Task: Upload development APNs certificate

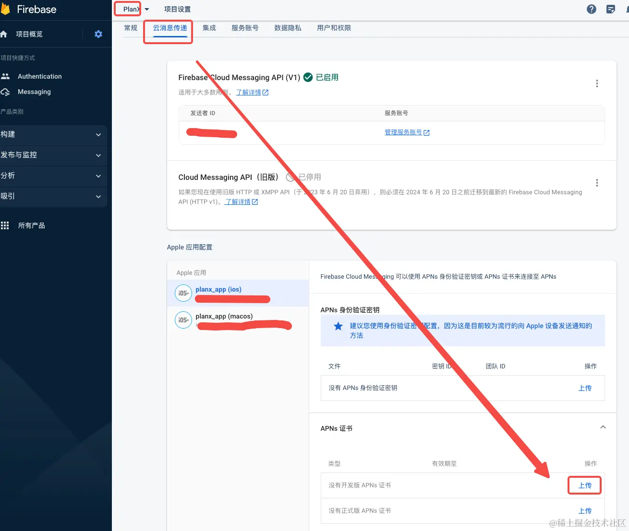Action: [585, 485]
